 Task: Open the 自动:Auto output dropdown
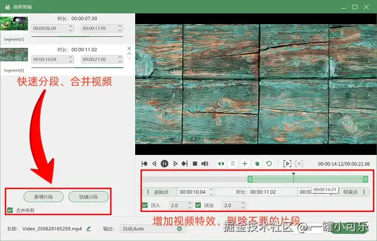pyautogui.click(x=153, y=229)
